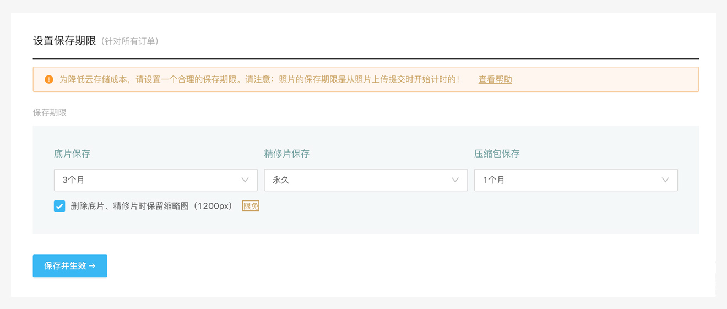Click the 底片保存 field label
Screen dimensions: 727x309
point(72,154)
